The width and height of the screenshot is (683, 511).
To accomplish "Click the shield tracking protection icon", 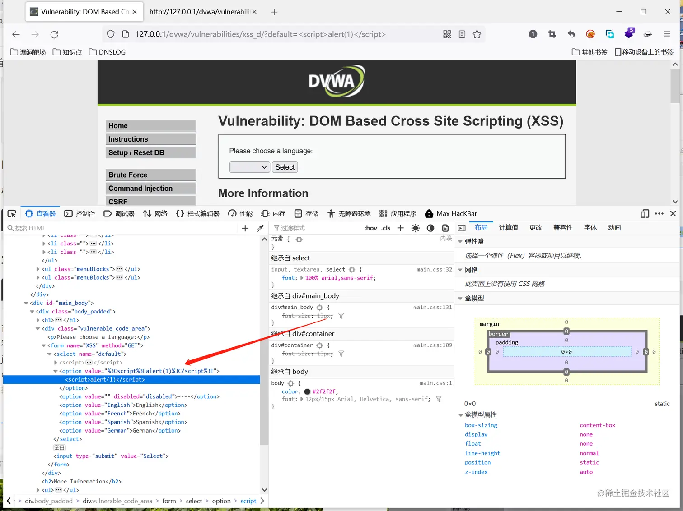I will click(x=111, y=34).
